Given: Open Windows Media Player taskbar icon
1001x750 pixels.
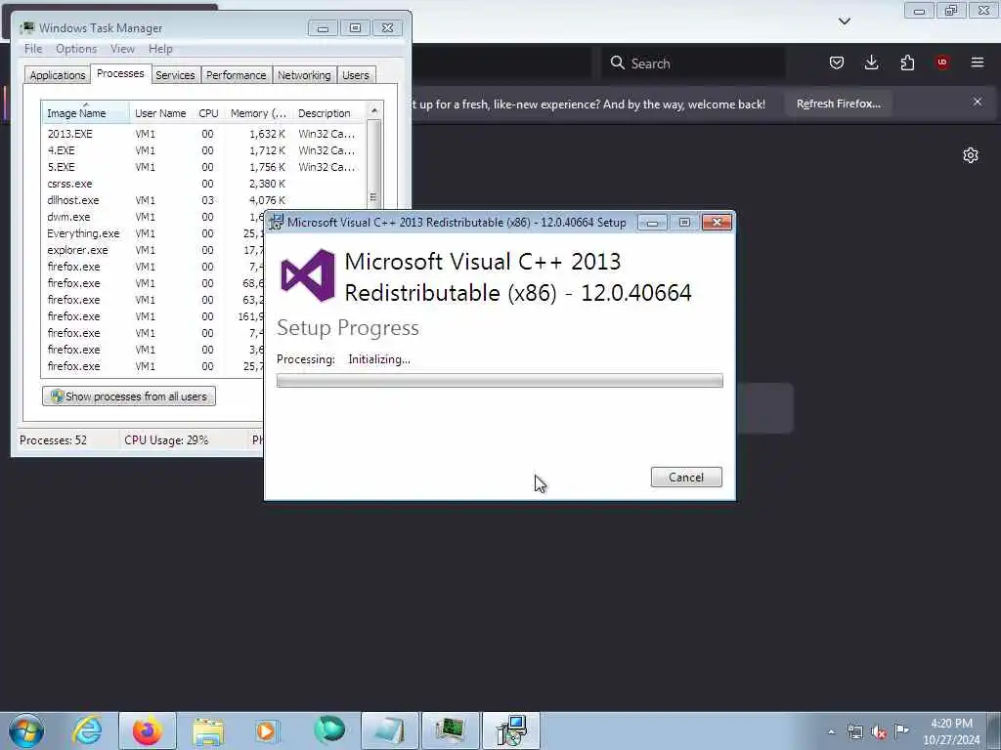Looking at the screenshot, I should [267, 730].
